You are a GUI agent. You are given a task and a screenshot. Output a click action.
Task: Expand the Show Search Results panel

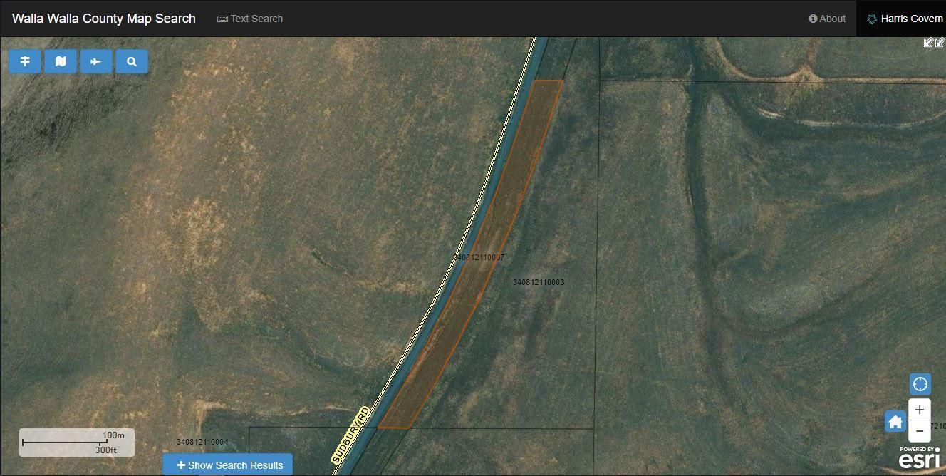[228, 465]
